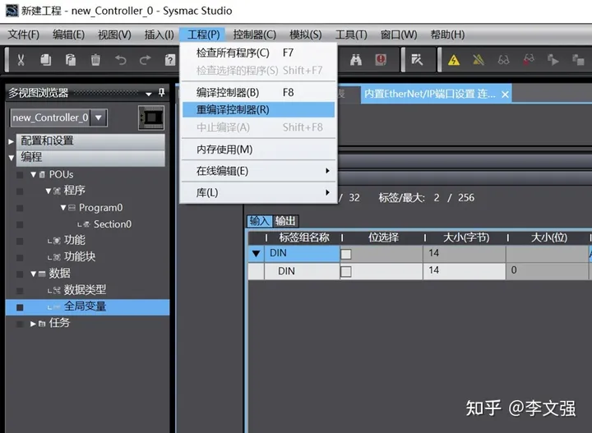Open the new_Controller_0 dropdown

[99, 117]
